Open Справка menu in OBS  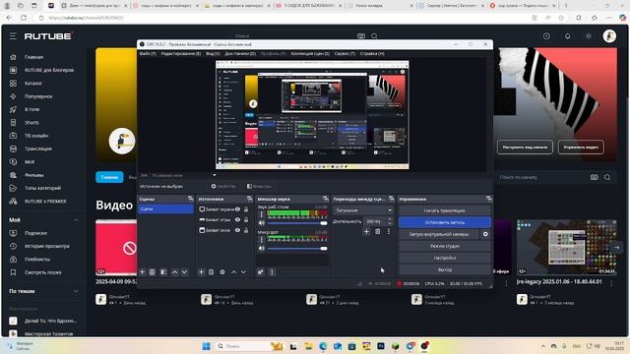(372, 53)
